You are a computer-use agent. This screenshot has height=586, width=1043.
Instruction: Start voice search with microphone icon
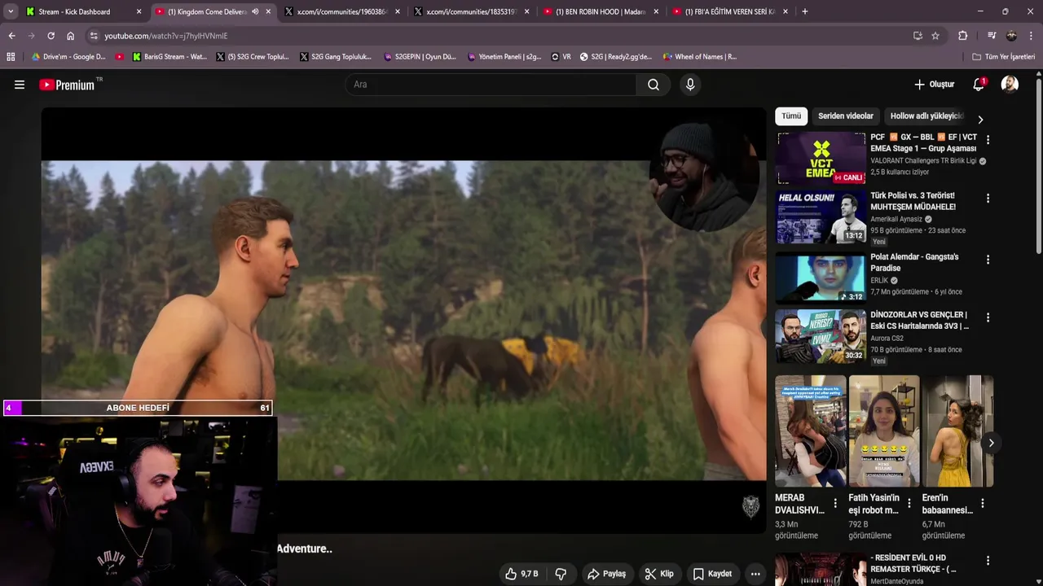click(690, 85)
